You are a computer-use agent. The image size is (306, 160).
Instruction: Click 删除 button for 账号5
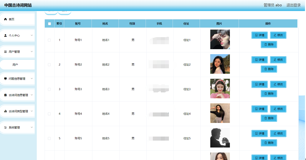269,143
